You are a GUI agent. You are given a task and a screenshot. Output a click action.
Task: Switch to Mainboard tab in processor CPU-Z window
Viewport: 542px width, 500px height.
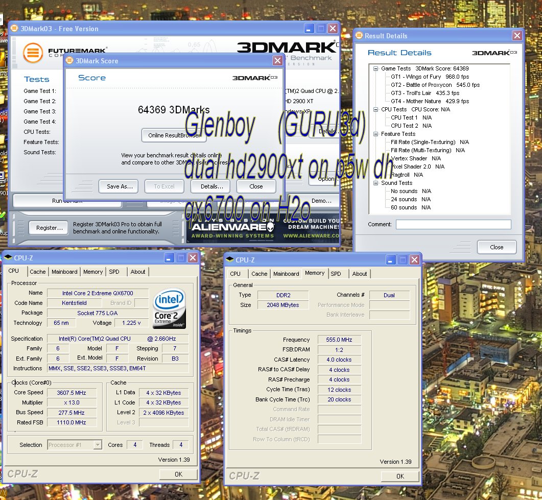coord(64,272)
